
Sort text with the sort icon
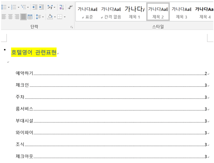coord(61,7)
